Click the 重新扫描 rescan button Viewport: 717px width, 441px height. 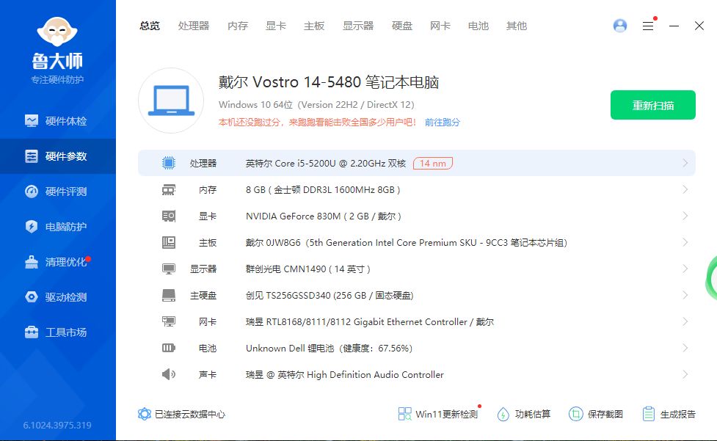coord(652,105)
